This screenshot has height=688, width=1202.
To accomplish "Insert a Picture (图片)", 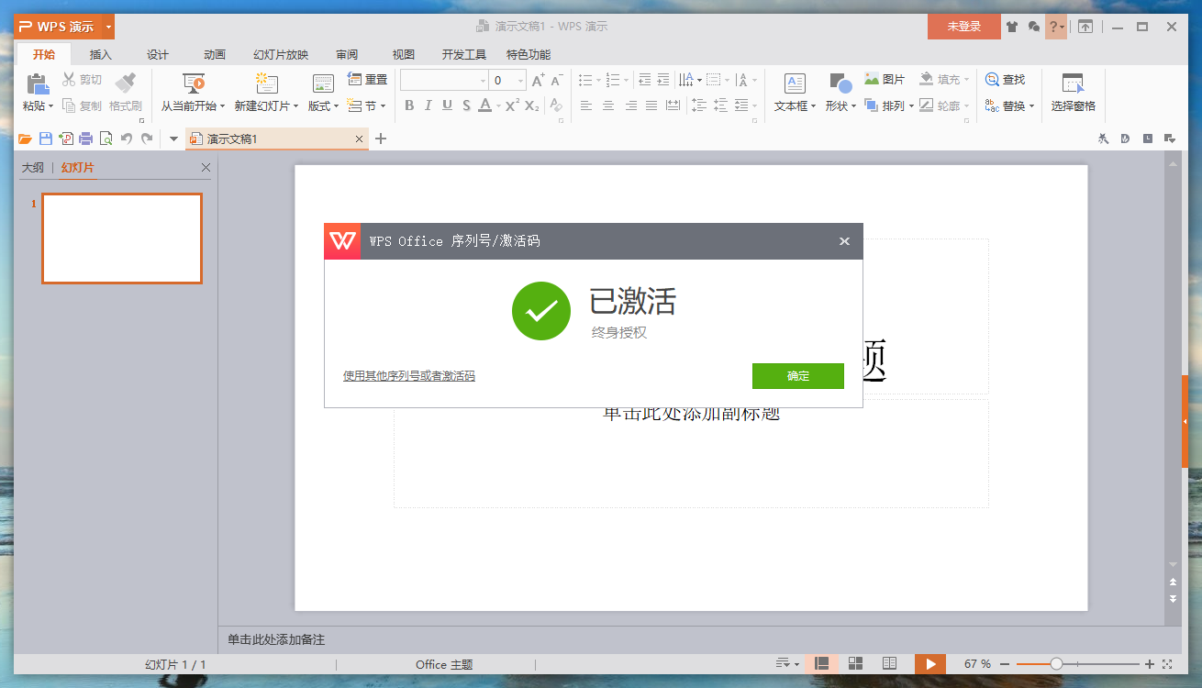I will tap(885, 80).
